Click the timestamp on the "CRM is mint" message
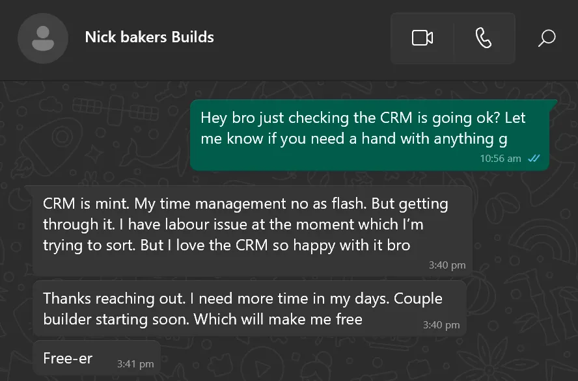Image resolution: width=578 pixels, height=381 pixels. point(447,265)
